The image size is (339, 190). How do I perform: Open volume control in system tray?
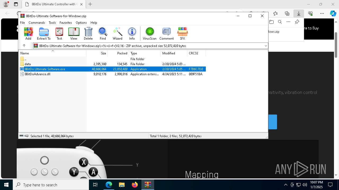305,185
